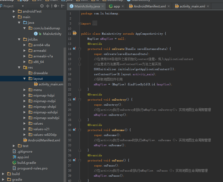Click AppCompatActivity in class declaration
The height and width of the screenshot is (182, 223).
(x=149, y=34)
